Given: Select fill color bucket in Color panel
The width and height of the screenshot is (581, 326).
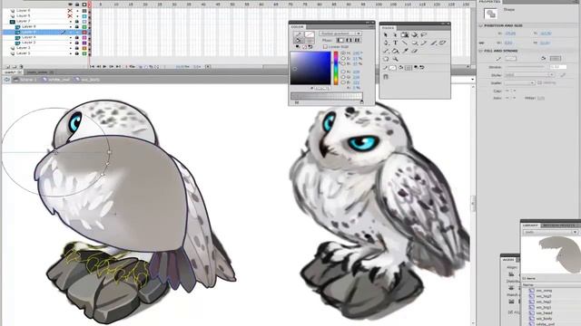Looking at the screenshot, I should click(298, 41).
